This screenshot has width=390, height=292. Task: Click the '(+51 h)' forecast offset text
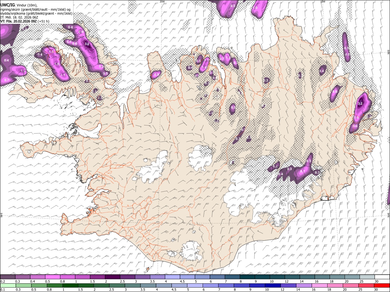[x=44, y=21]
